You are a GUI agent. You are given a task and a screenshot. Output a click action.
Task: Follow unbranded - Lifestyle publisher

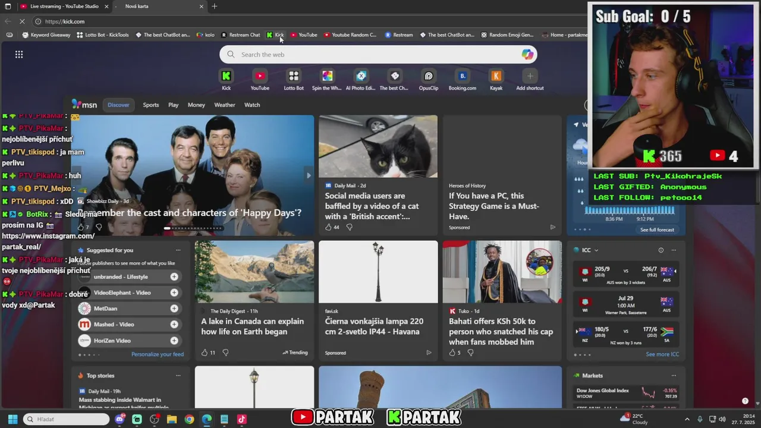coord(174,276)
